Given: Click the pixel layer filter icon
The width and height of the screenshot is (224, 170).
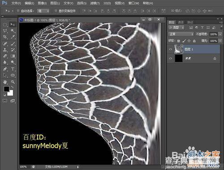Looking at the screenshot, I should point(191,27).
